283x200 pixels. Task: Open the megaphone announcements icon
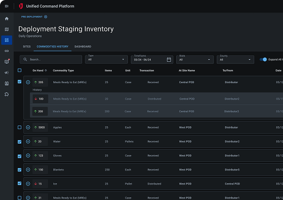point(6,72)
